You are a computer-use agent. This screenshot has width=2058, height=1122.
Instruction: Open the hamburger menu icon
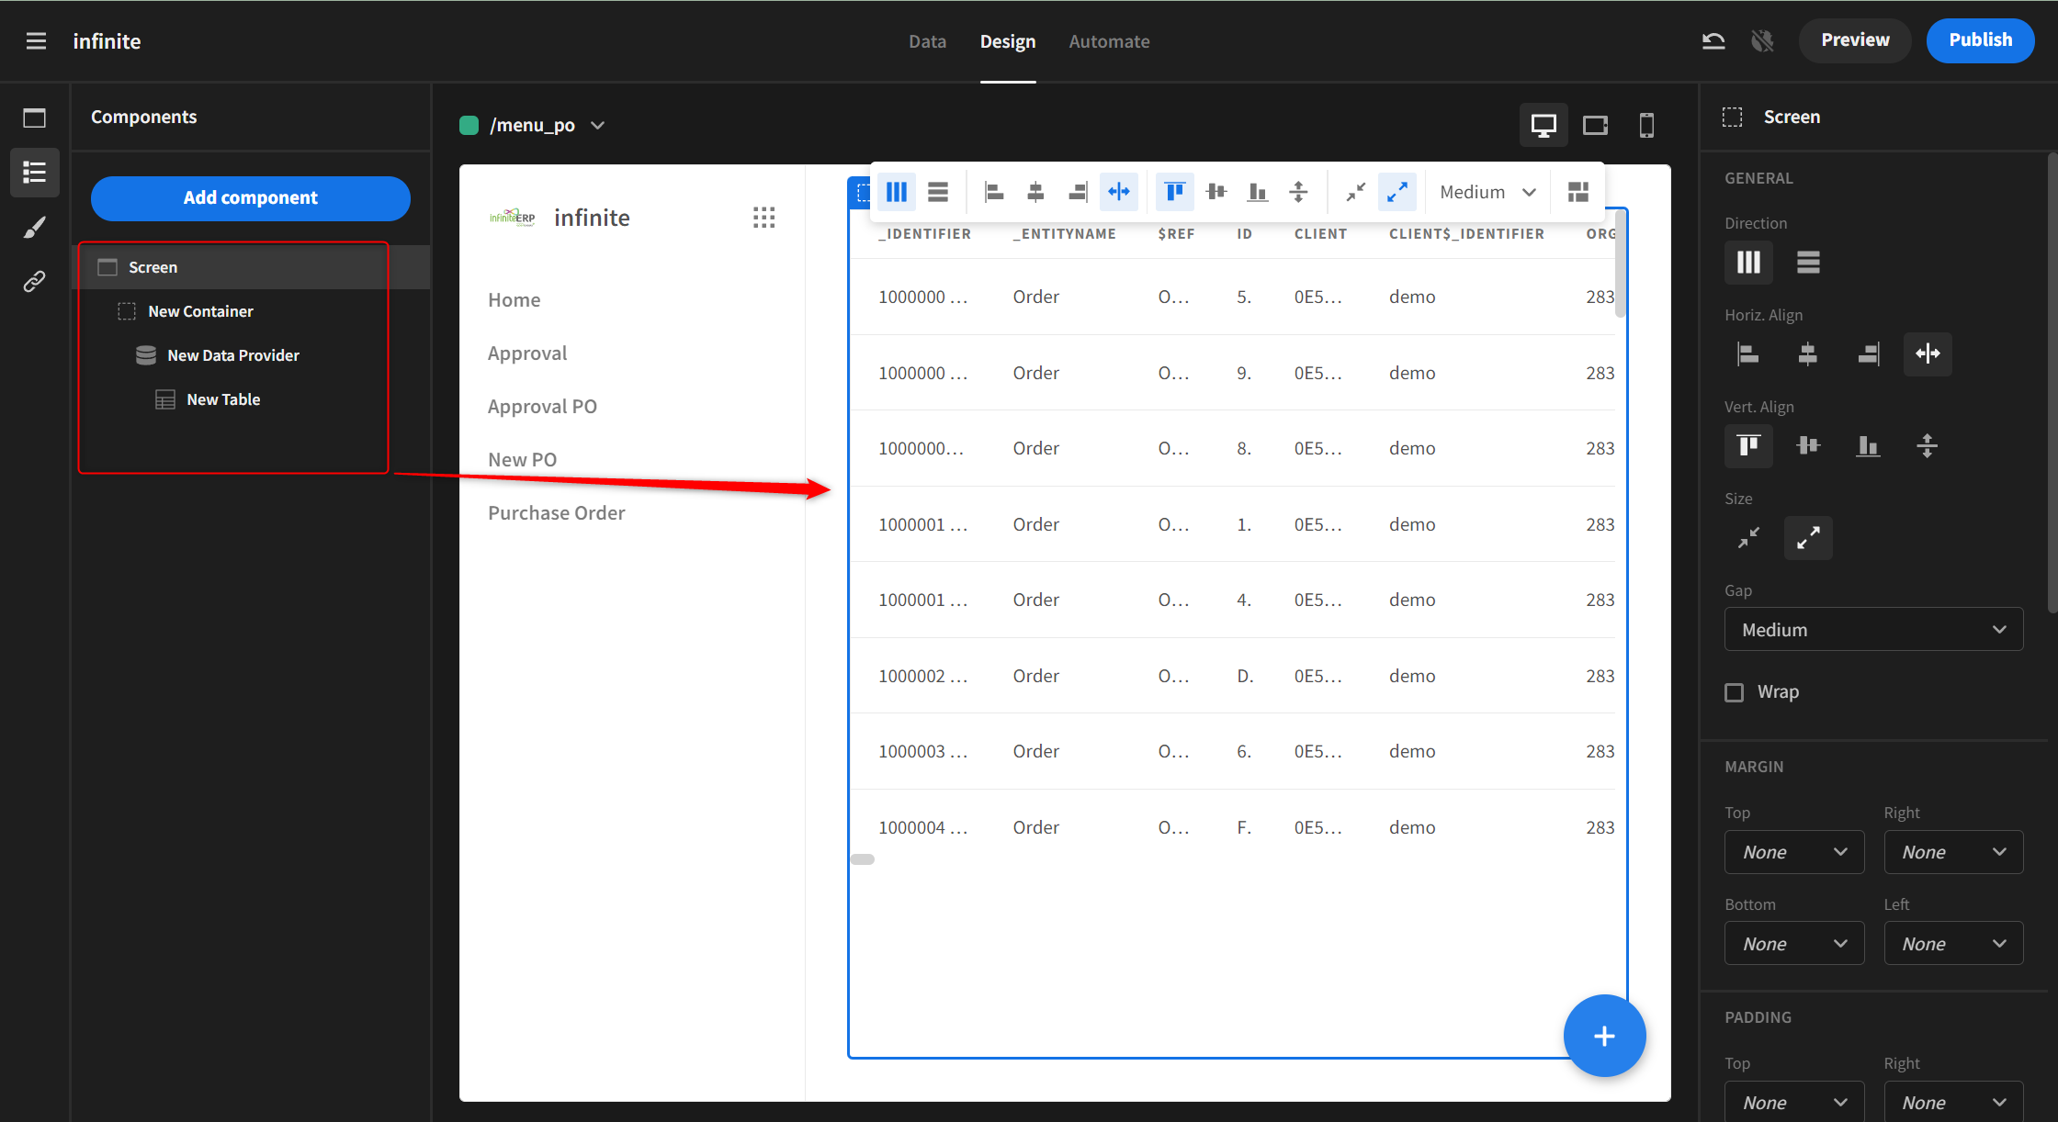pyautogui.click(x=36, y=41)
